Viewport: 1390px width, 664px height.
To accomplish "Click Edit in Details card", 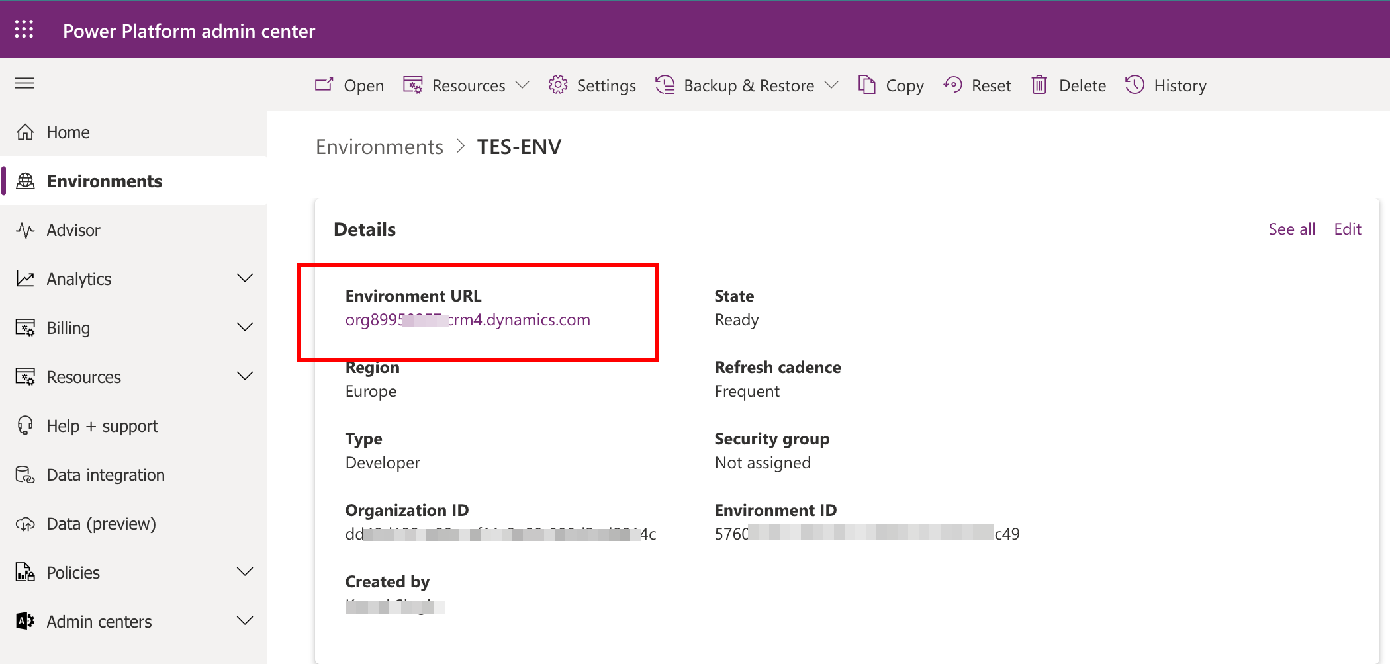I will (x=1347, y=229).
